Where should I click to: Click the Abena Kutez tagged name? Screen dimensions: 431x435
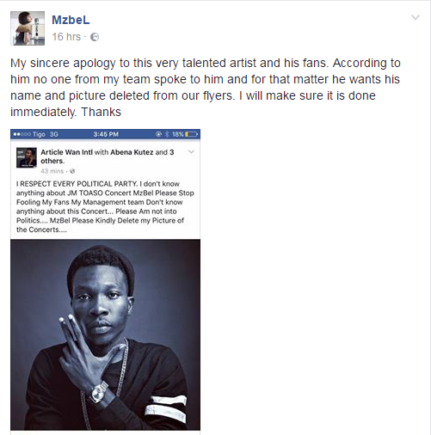pos(132,152)
